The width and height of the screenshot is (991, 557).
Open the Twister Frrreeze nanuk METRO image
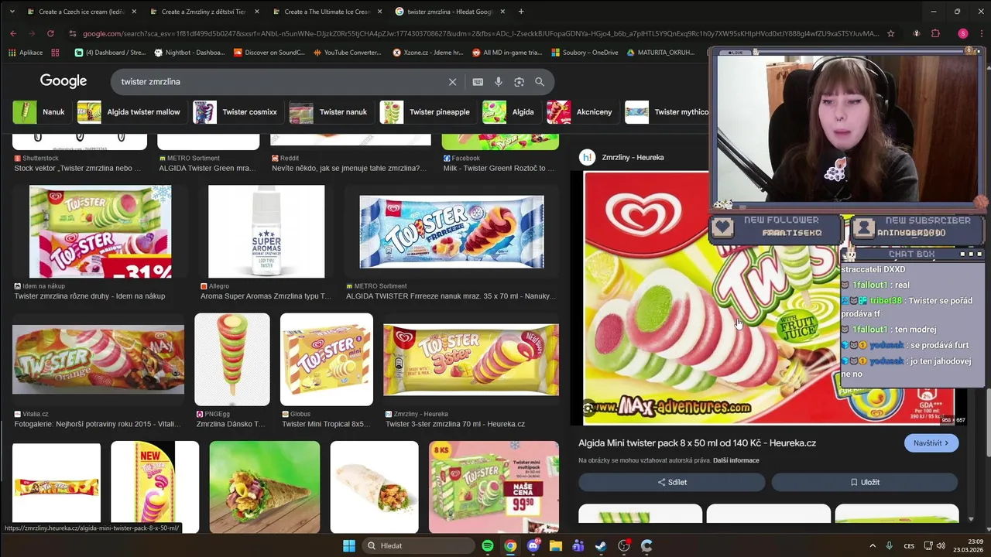click(451, 231)
